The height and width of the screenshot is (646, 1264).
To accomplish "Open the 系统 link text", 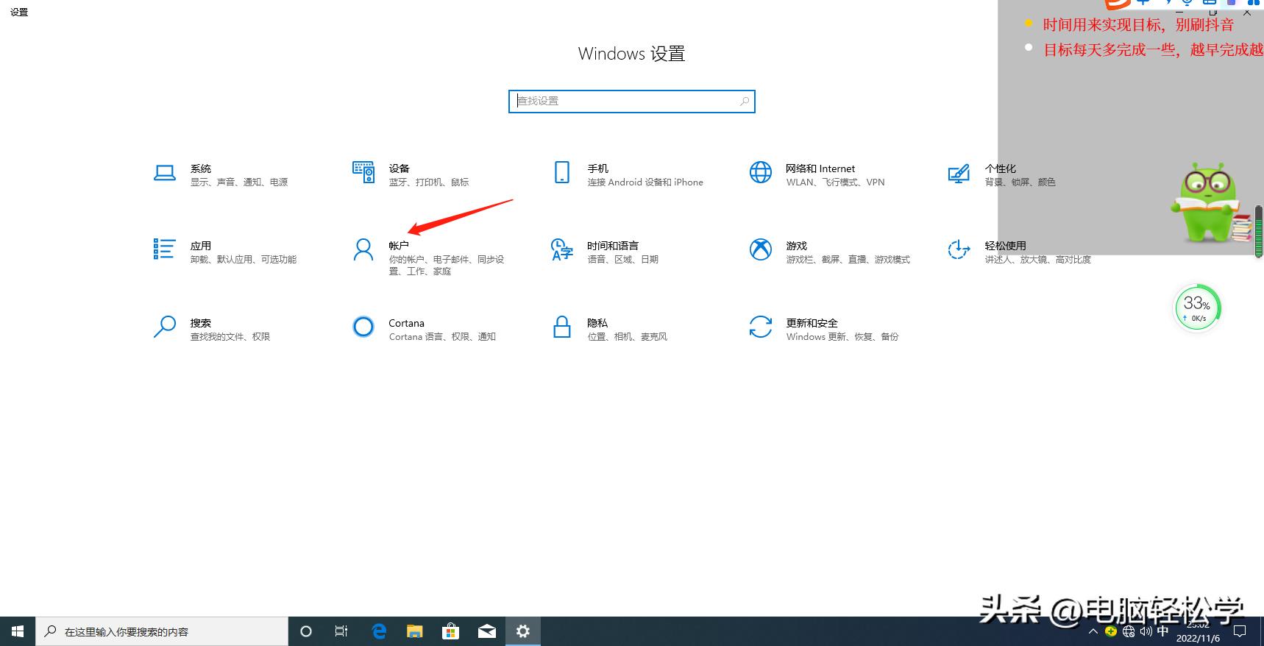I will tap(201, 168).
